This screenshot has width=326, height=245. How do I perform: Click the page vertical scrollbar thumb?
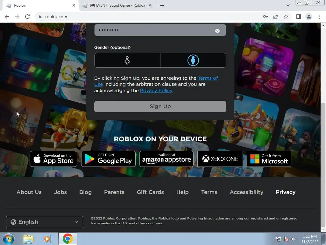323,164
